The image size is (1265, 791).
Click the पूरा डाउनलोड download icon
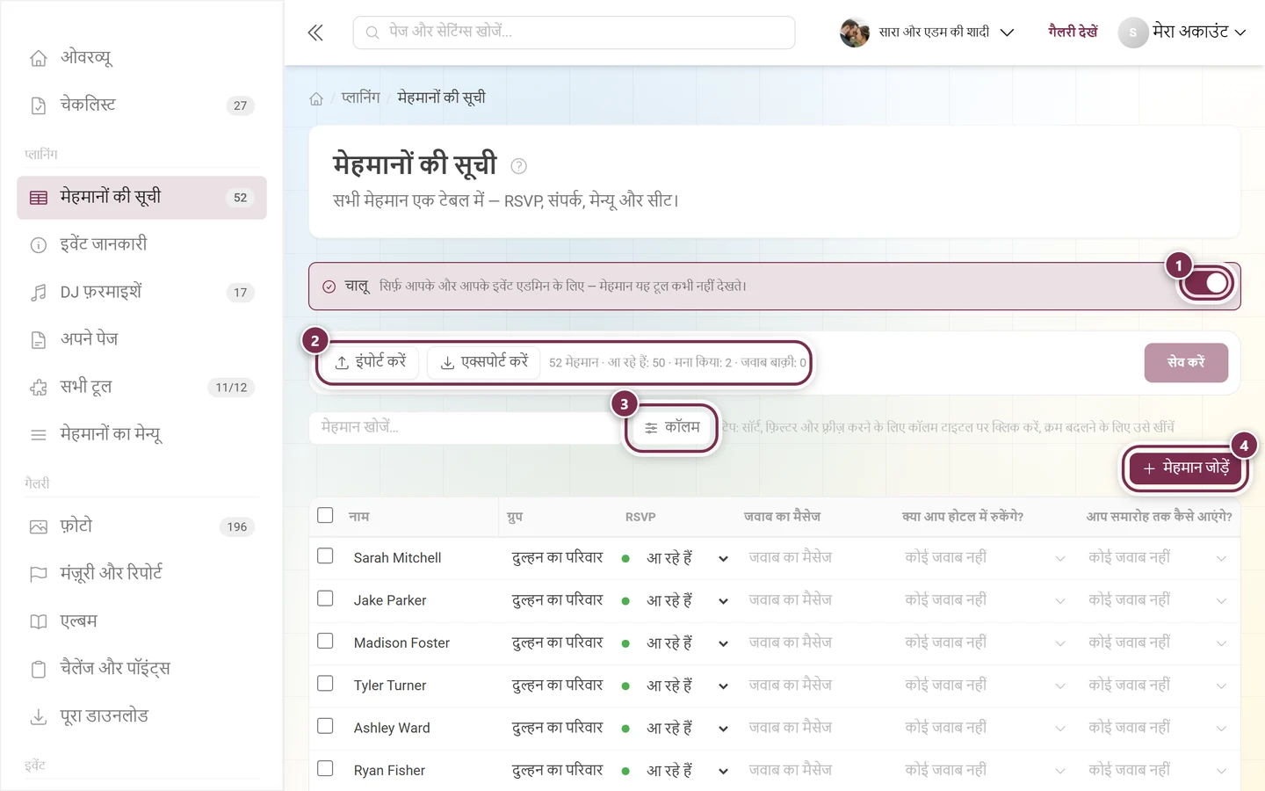click(39, 717)
